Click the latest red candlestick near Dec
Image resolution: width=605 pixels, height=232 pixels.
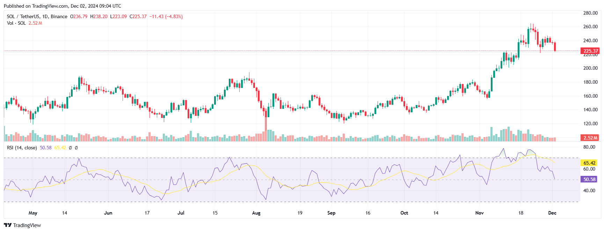click(555, 47)
